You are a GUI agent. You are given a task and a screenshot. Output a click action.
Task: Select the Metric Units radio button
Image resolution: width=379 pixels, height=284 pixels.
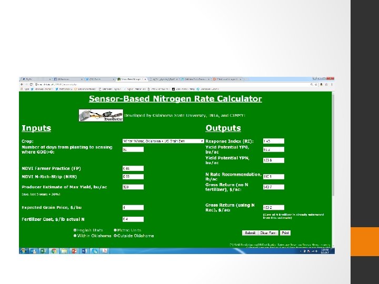pyautogui.click(x=115, y=230)
